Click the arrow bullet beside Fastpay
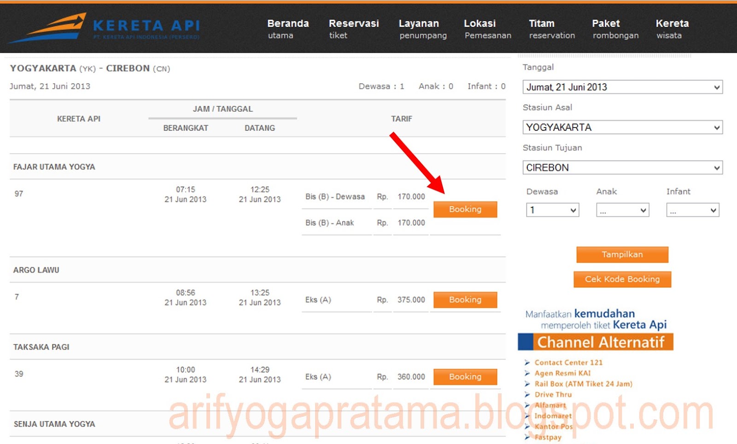 pyautogui.click(x=527, y=437)
